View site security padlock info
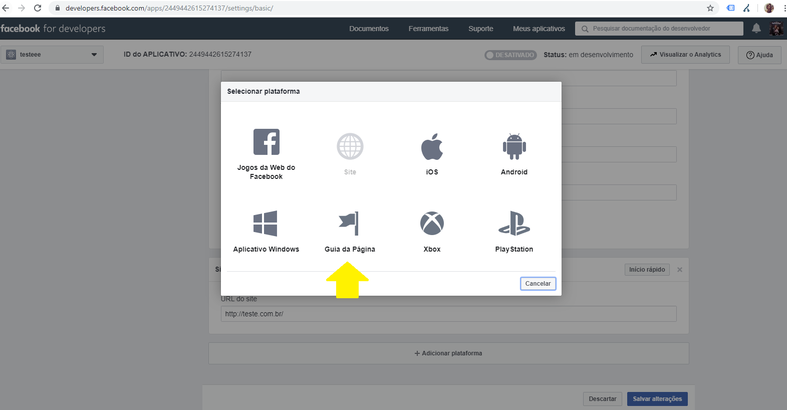 tap(58, 8)
